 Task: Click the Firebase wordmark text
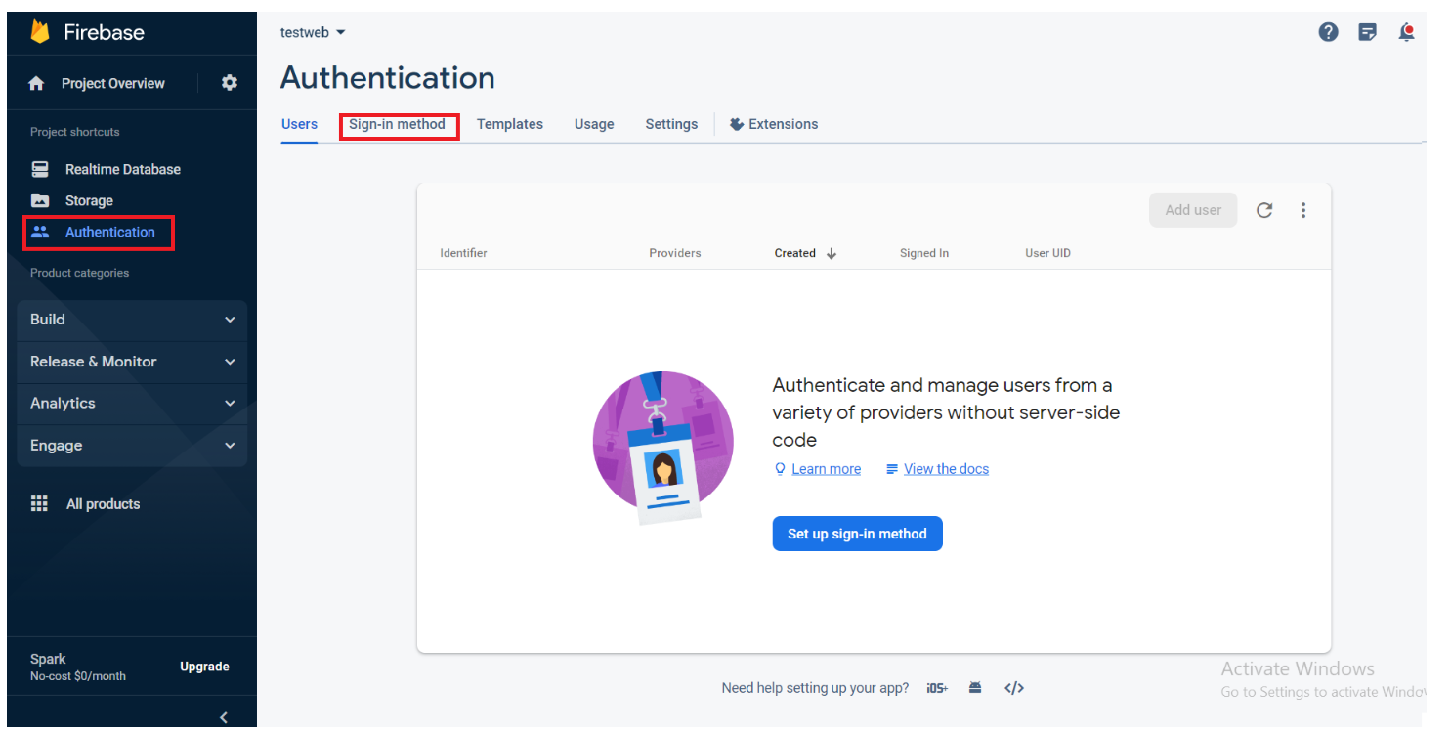104,32
